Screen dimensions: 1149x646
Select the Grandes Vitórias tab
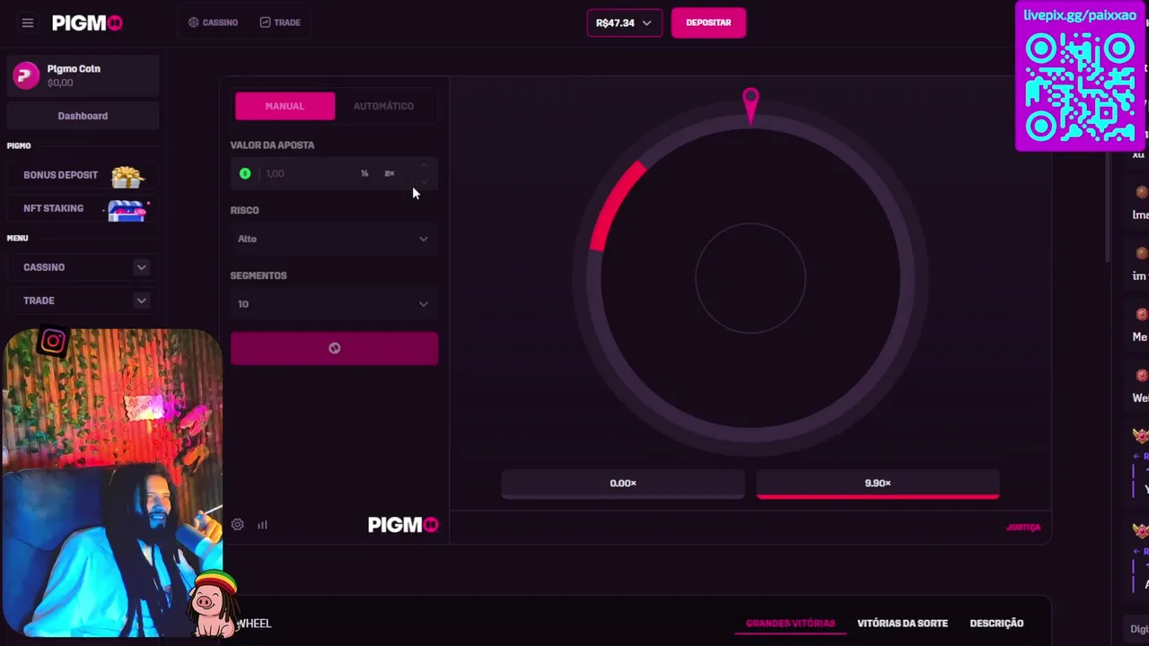pos(790,623)
